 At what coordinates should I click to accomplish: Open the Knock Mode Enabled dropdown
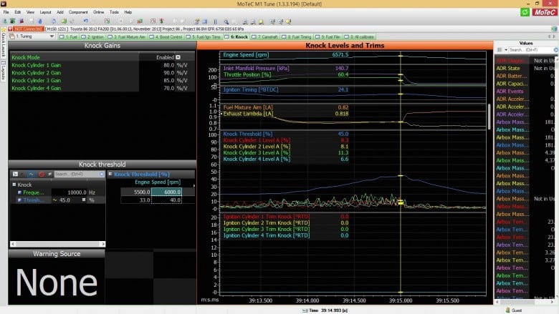[x=178, y=57]
